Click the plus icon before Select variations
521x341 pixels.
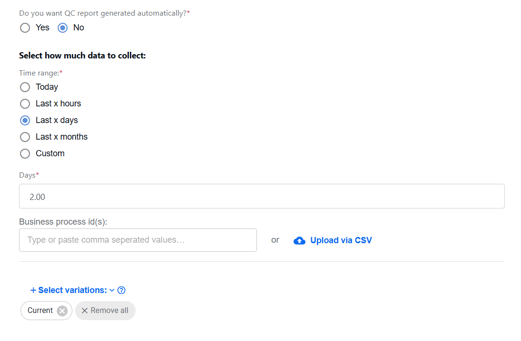point(33,290)
